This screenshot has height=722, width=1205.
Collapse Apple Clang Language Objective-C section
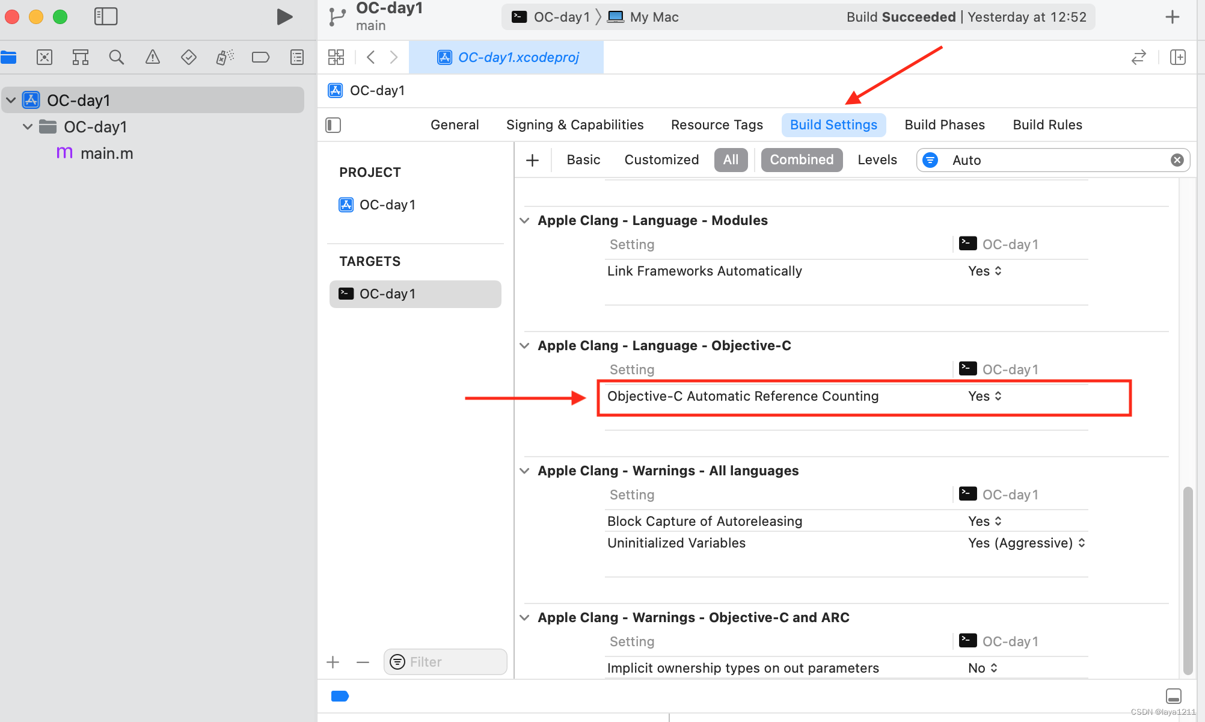[x=524, y=346]
